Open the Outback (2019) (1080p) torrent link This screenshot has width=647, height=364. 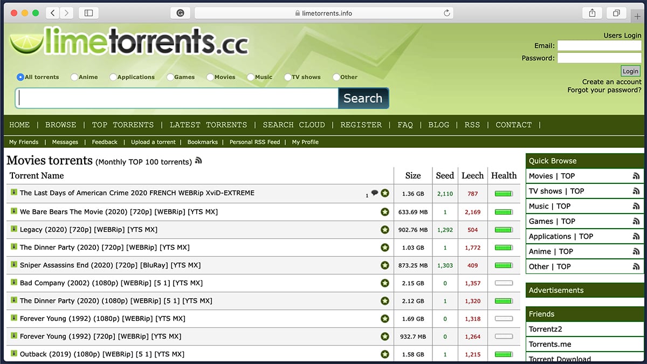pyautogui.click(x=102, y=354)
